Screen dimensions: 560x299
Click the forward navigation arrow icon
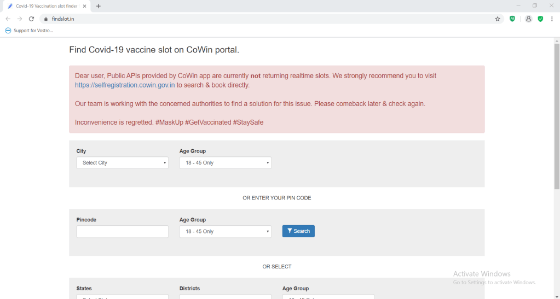click(20, 19)
